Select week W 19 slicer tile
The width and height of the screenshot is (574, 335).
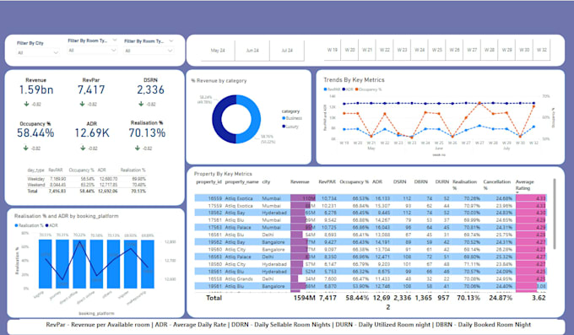(x=333, y=50)
